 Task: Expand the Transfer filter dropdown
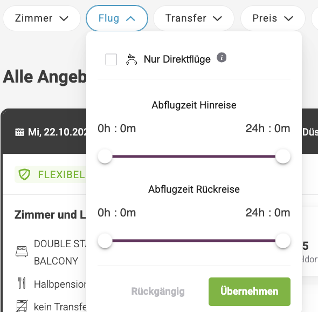pyautogui.click(x=193, y=18)
